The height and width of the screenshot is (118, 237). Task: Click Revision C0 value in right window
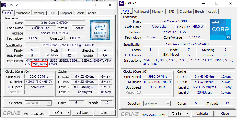click(225, 55)
